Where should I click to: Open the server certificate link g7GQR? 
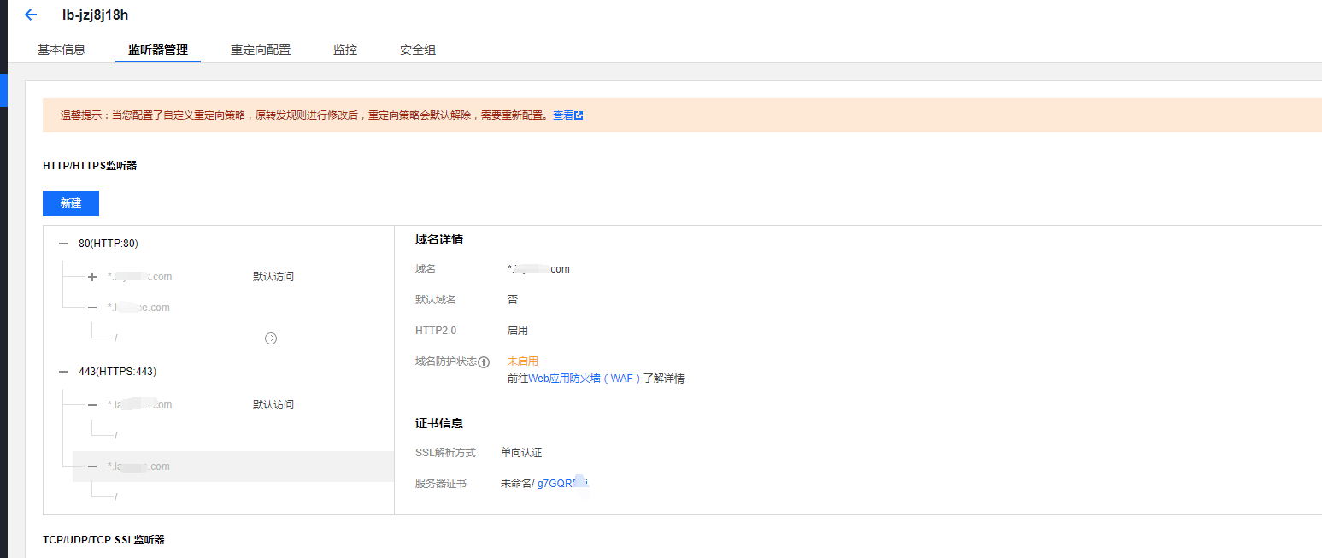pyautogui.click(x=563, y=484)
